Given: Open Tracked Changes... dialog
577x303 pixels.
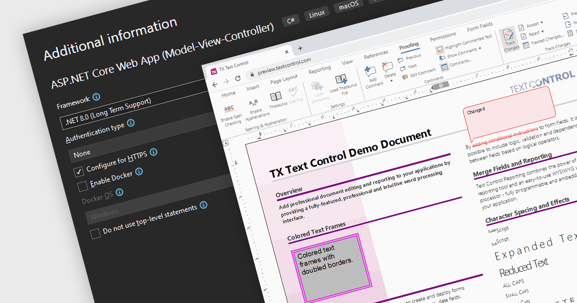Looking at the screenshot, I should pyautogui.click(x=543, y=41).
